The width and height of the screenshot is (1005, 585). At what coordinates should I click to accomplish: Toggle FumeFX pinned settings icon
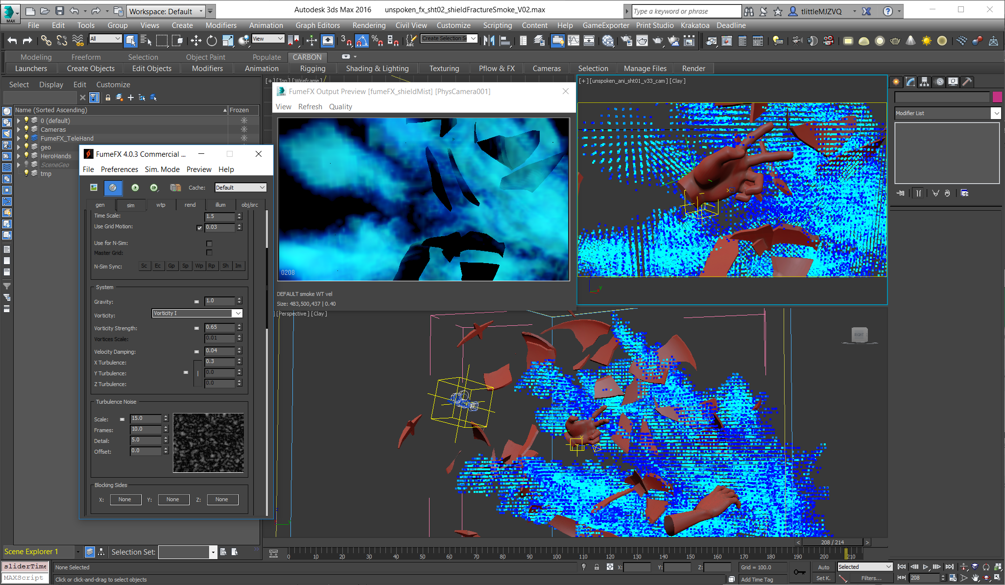click(113, 188)
